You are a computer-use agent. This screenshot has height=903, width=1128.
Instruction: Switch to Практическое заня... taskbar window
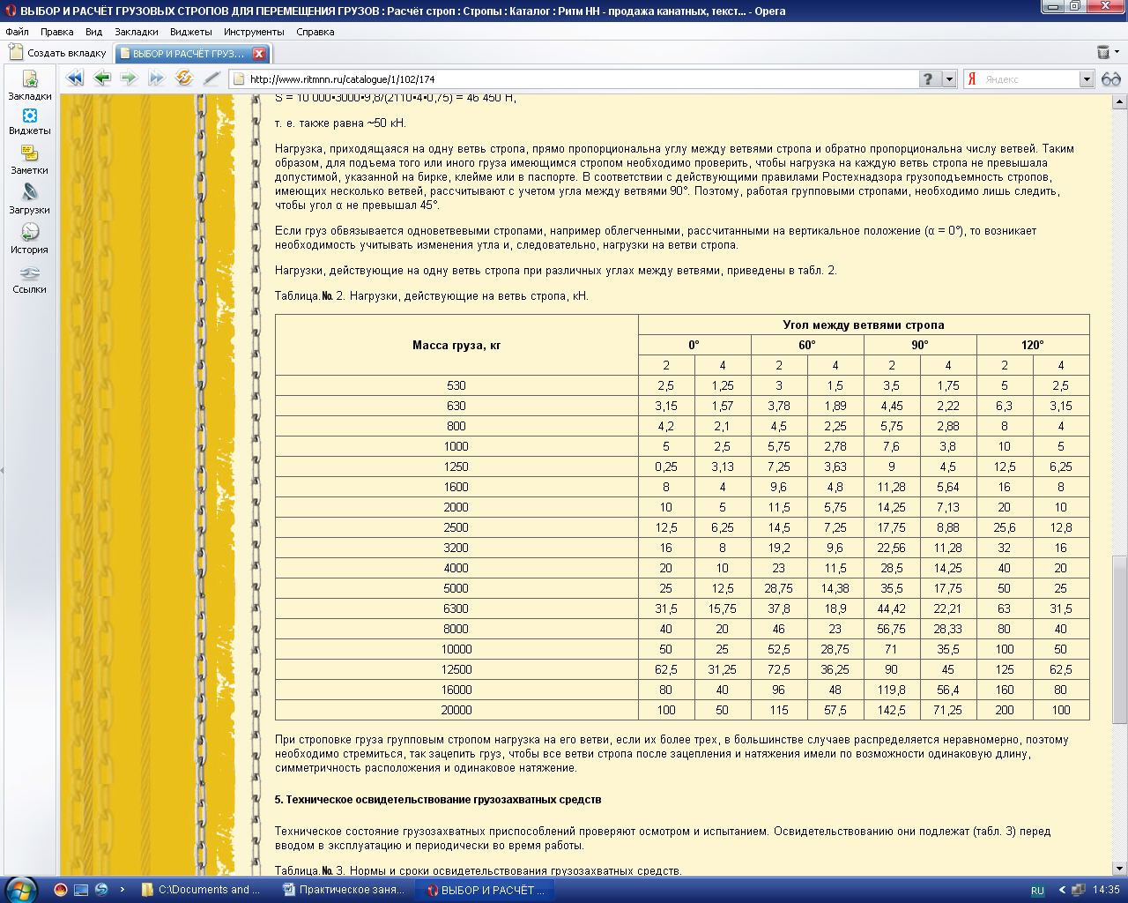pos(344,890)
